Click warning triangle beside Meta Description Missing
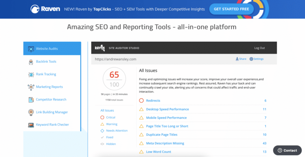This screenshot has height=157, width=305. [x=141, y=143]
